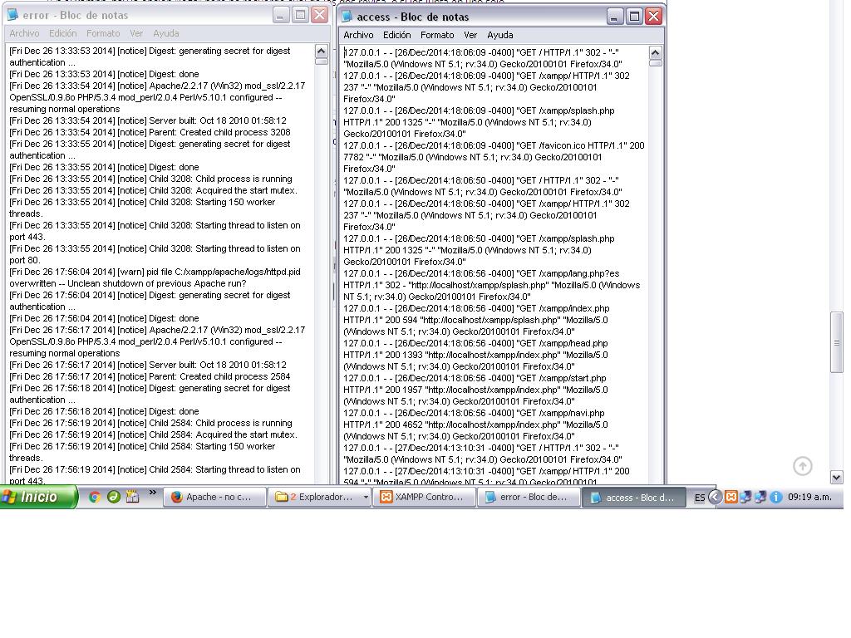Open Ver menu in error Notepad window
This screenshot has height=638, width=851.
(x=136, y=33)
